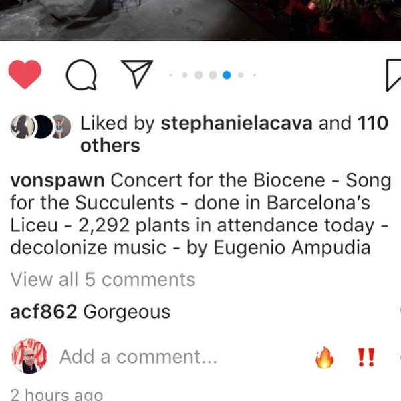Tap the 2 hours ago timestamp
This screenshot has height=401, width=401.
tap(57, 395)
